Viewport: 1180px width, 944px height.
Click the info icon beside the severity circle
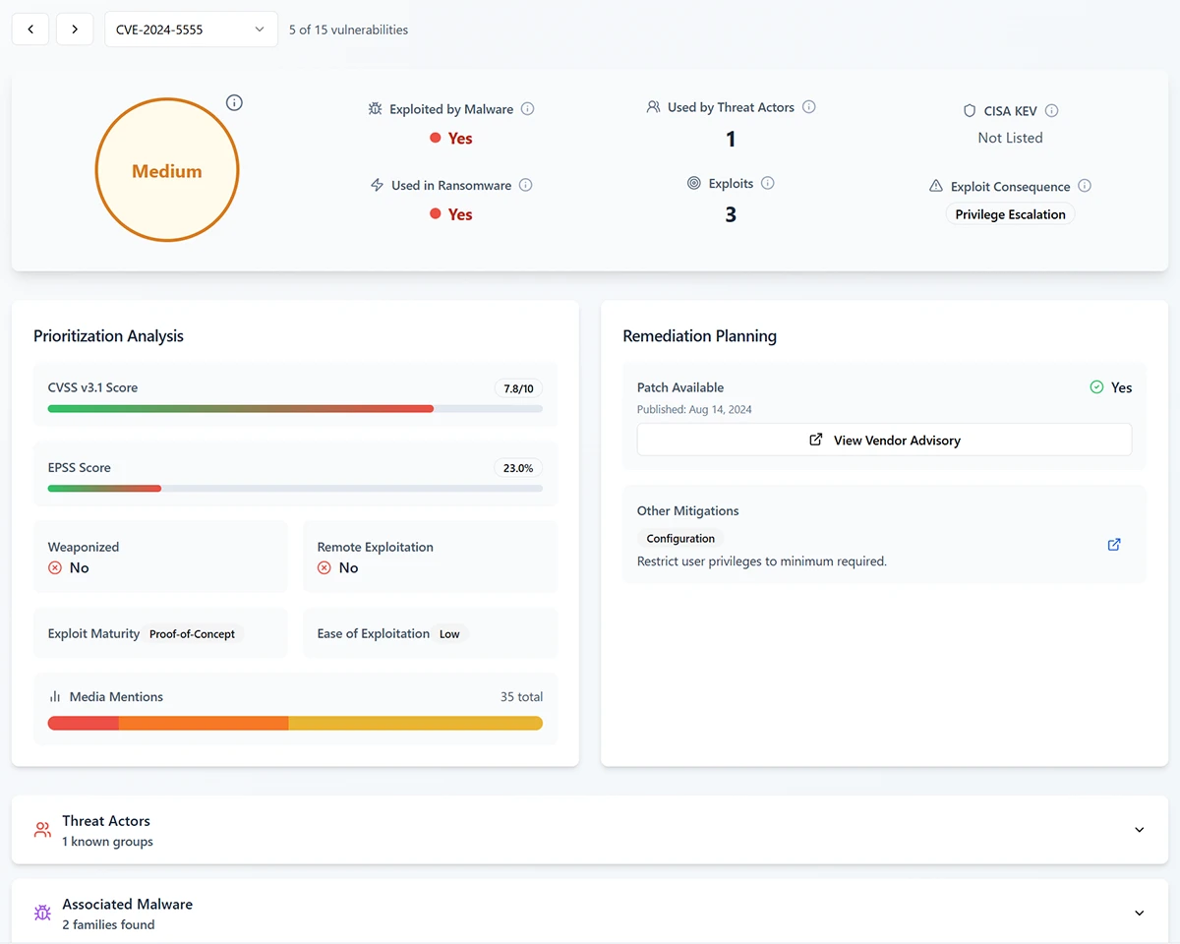234,102
